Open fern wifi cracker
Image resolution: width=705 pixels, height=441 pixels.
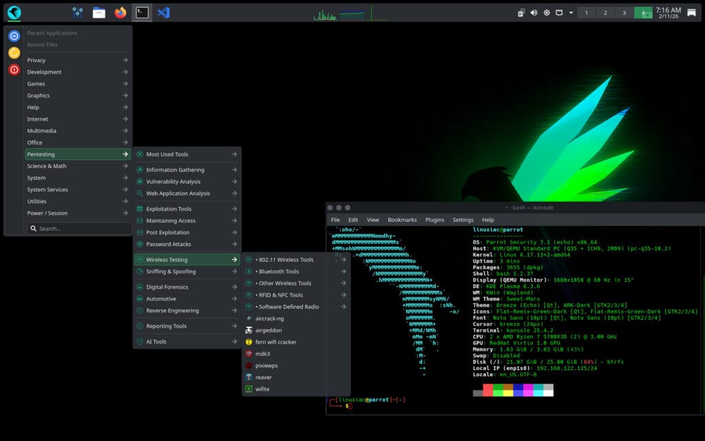click(277, 342)
